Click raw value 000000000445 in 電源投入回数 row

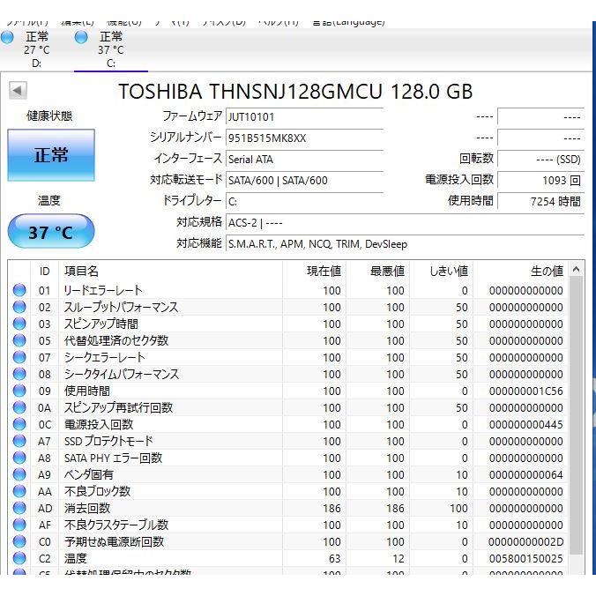tap(526, 425)
